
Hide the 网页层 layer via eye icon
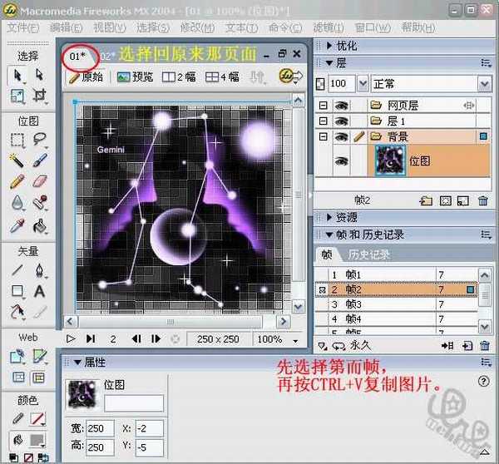coord(342,106)
